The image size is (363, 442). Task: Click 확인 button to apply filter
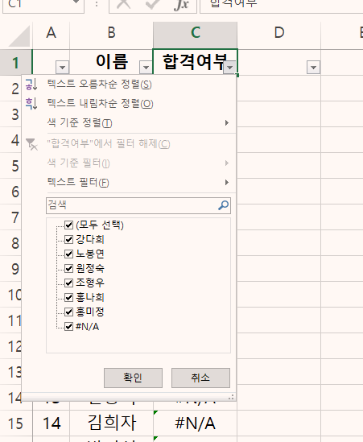(x=133, y=378)
